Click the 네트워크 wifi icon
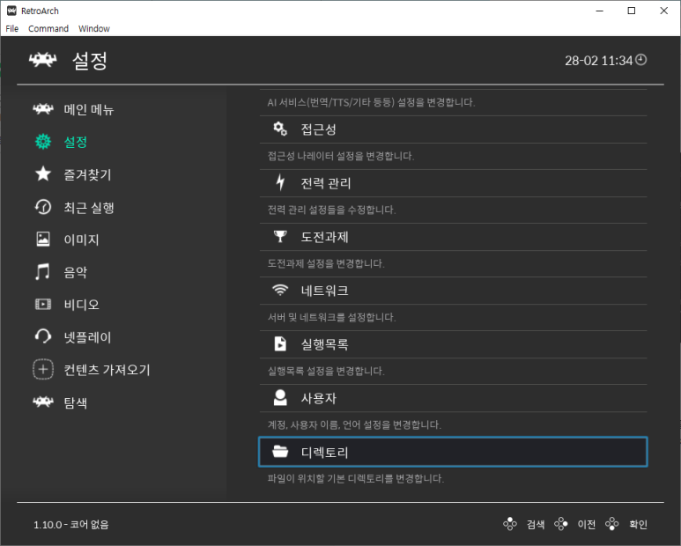Screen dimensions: 681x546 coord(280,290)
